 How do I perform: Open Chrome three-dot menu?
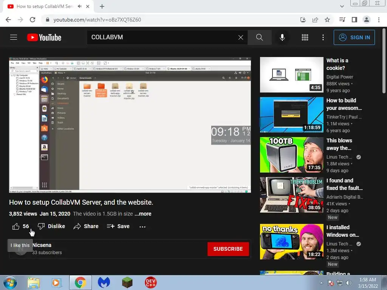379,20
